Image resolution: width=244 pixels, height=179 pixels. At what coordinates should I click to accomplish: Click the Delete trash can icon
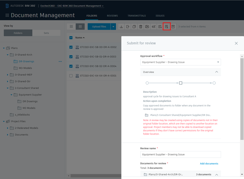click(141, 27)
